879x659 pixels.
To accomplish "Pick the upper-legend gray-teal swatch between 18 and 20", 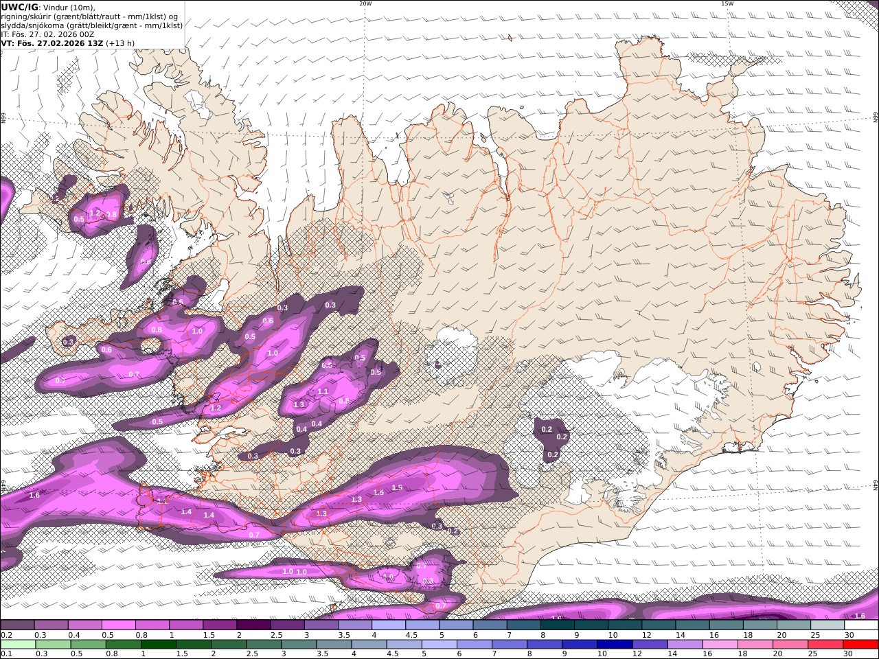I will click(760, 625).
